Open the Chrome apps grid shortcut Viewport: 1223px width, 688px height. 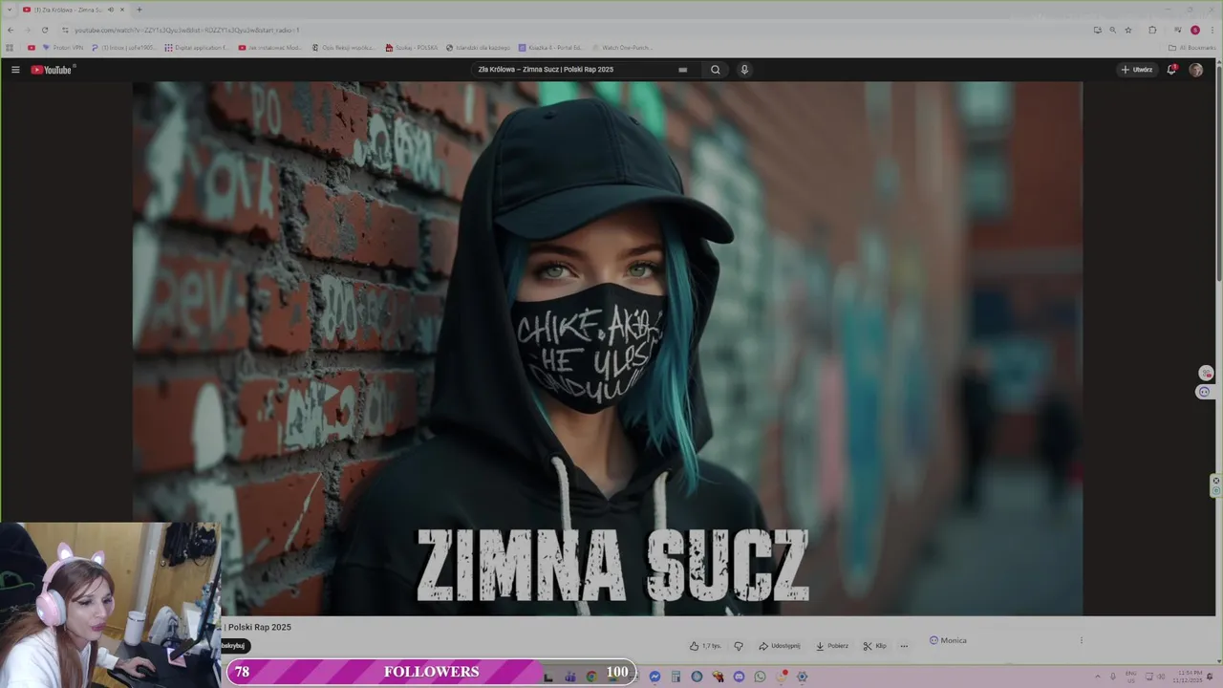(x=11, y=48)
